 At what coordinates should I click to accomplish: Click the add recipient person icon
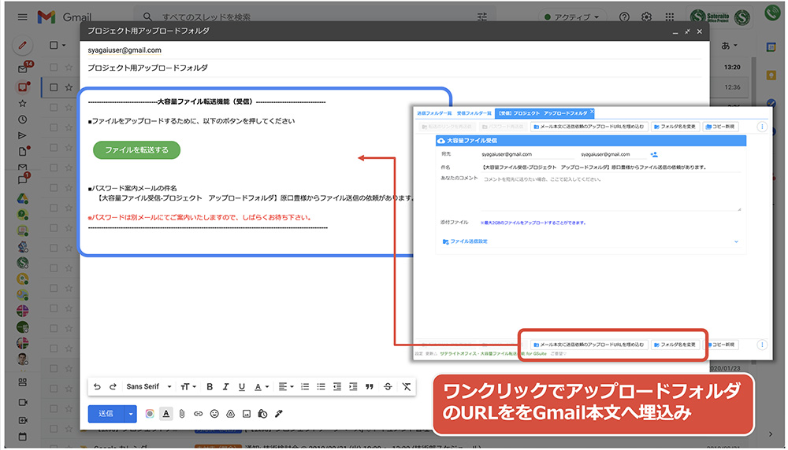click(x=654, y=154)
